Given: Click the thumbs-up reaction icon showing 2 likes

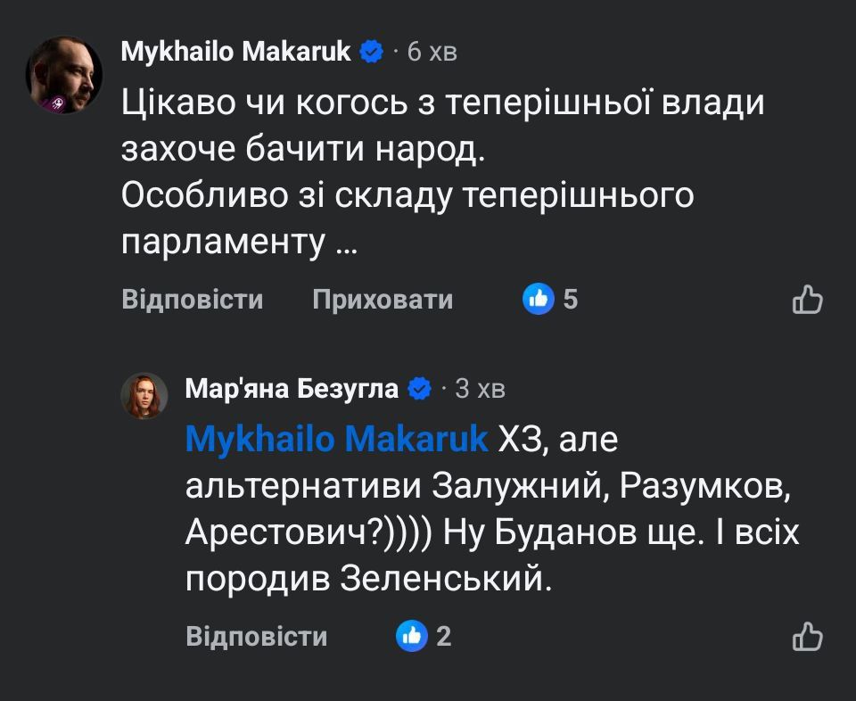Looking at the screenshot, I should point(411,636).
